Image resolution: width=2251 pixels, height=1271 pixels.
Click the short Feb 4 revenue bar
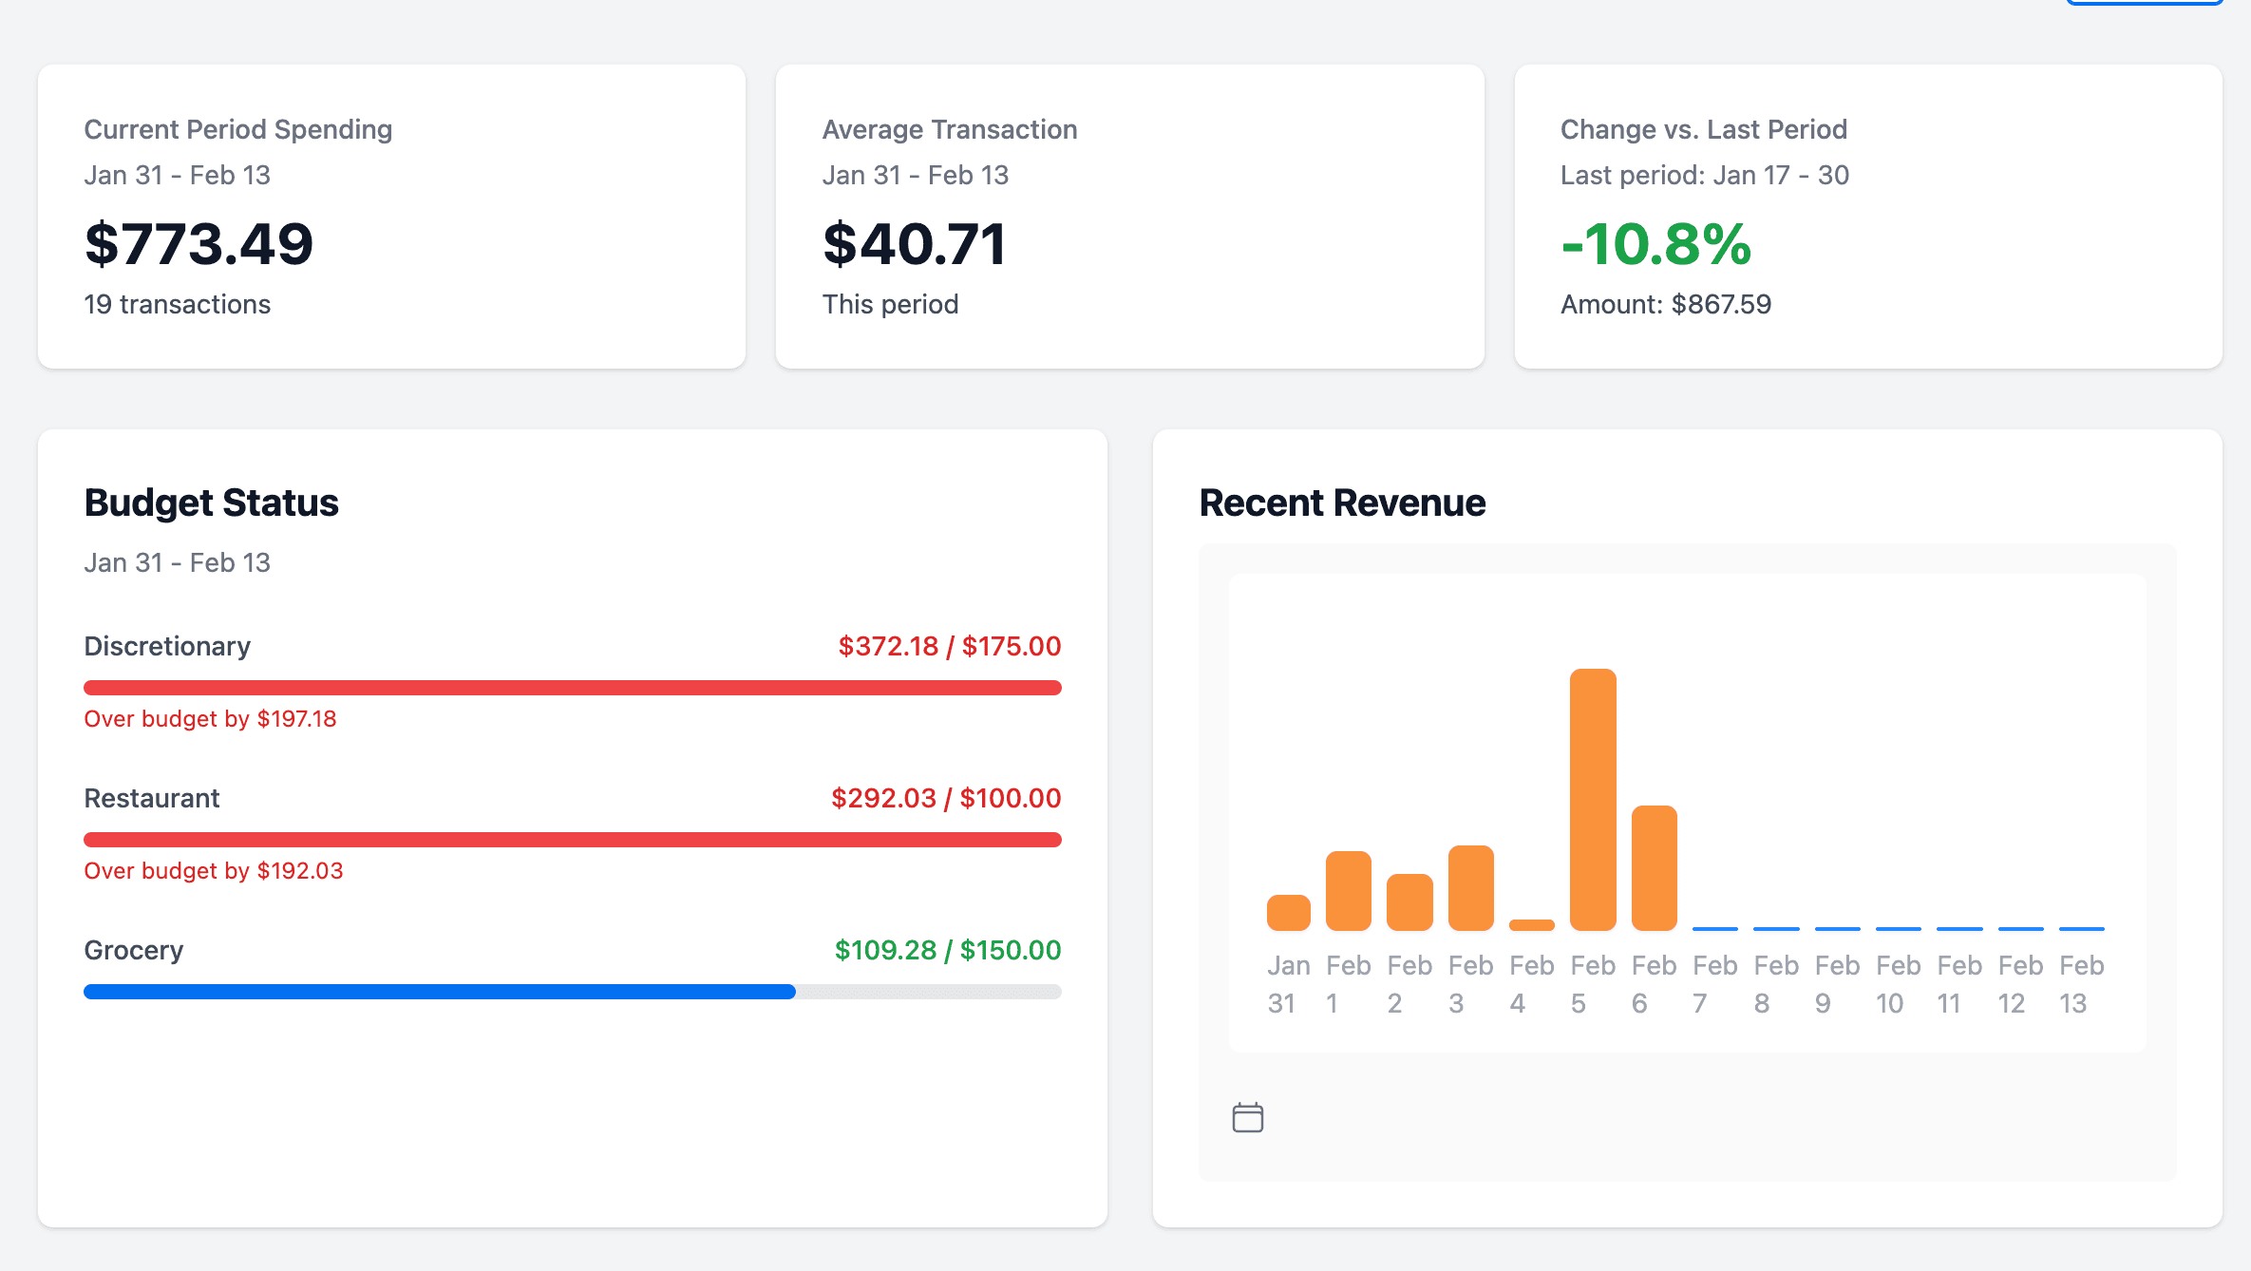[1531, 924]
